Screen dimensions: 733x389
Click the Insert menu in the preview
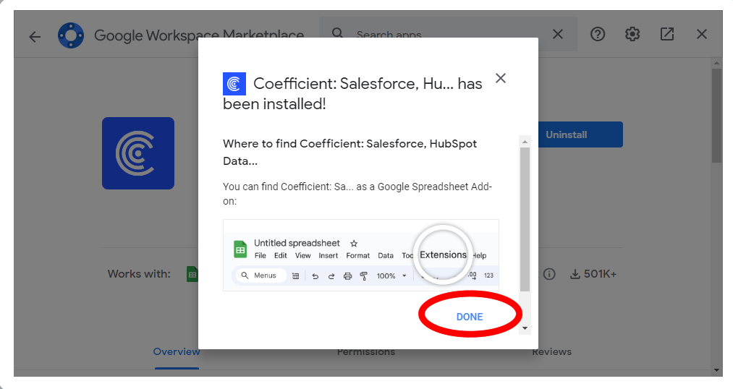click(329, 255)
